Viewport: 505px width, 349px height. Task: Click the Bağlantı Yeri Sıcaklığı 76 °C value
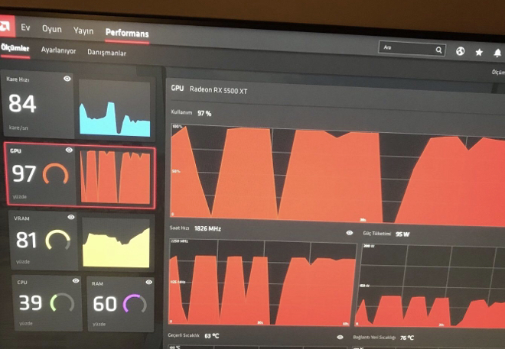coord(407,338)
